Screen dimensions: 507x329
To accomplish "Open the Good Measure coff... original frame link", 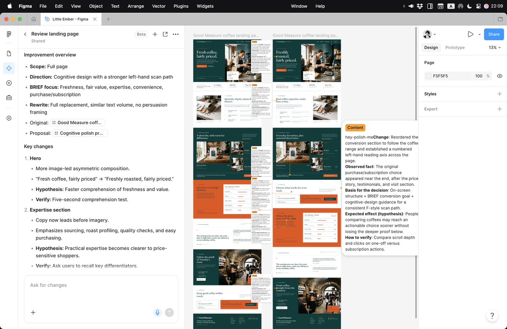I will pos(77,123).
